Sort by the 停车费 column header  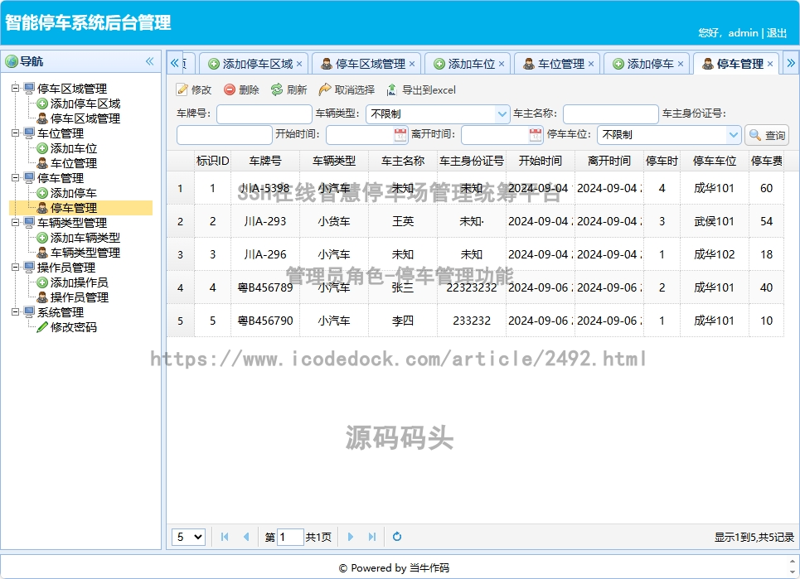tap(766, 161)
